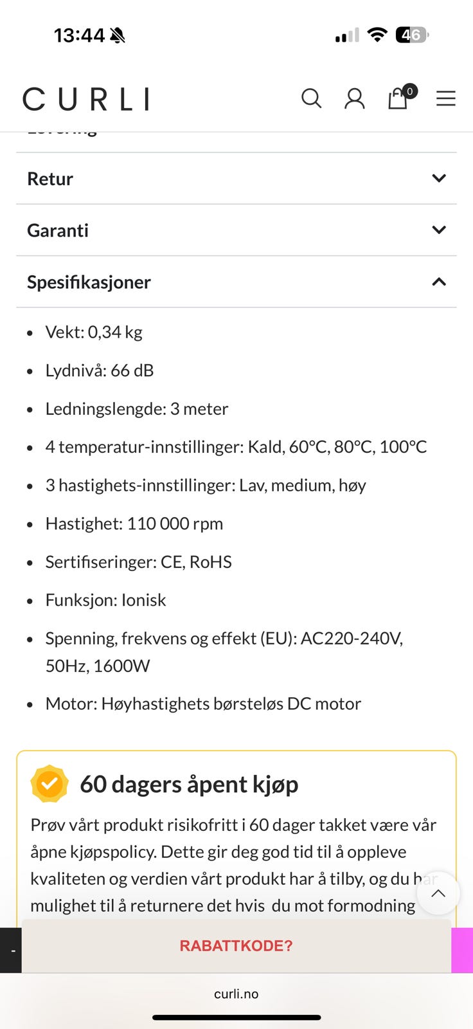Select the Retur accordion title
Viewport: 473px width, 1029px height.
(x=50, y=179)
